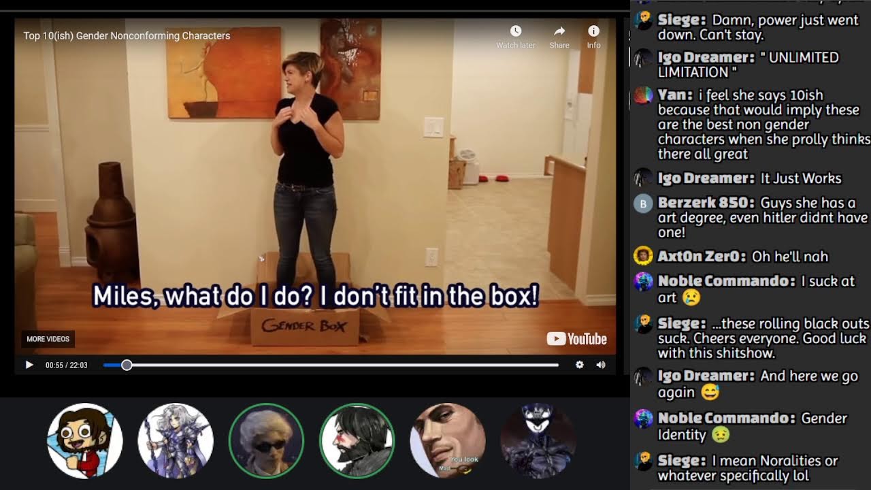Click the username 'Axt0n Zer0:' in chat
This screenshot has height=490, width=871.
click(x=702, y=257)
